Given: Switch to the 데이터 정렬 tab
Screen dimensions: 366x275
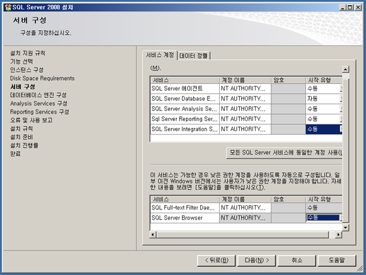Looking at the screenshot, I should [194, 56].
